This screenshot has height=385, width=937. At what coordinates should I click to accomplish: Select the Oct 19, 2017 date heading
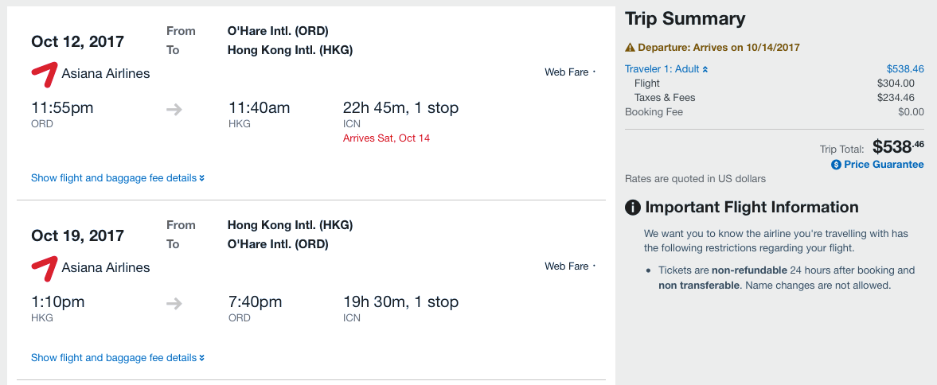[x=77, y=235]
